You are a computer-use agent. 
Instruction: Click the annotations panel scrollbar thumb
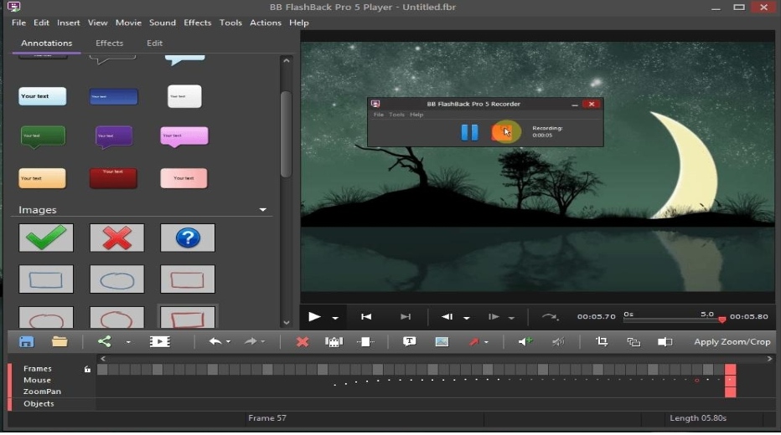click(x=286, y=134)
